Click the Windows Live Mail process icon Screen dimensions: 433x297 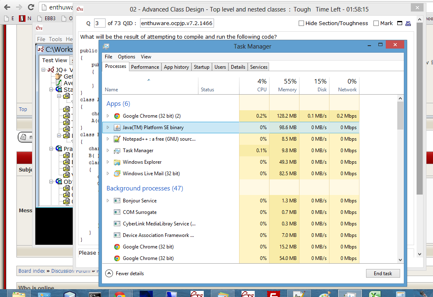tap(117, 174)
